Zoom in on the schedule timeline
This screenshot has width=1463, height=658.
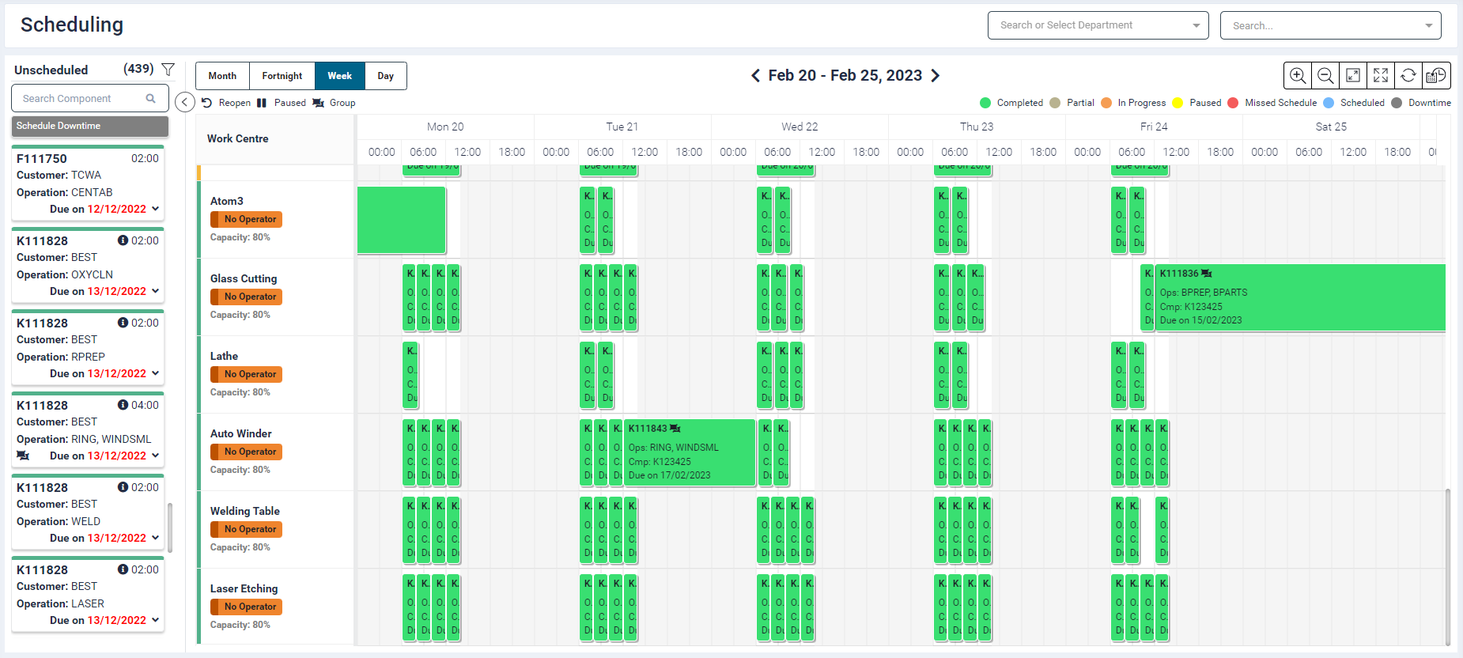tap(1297, 76)
